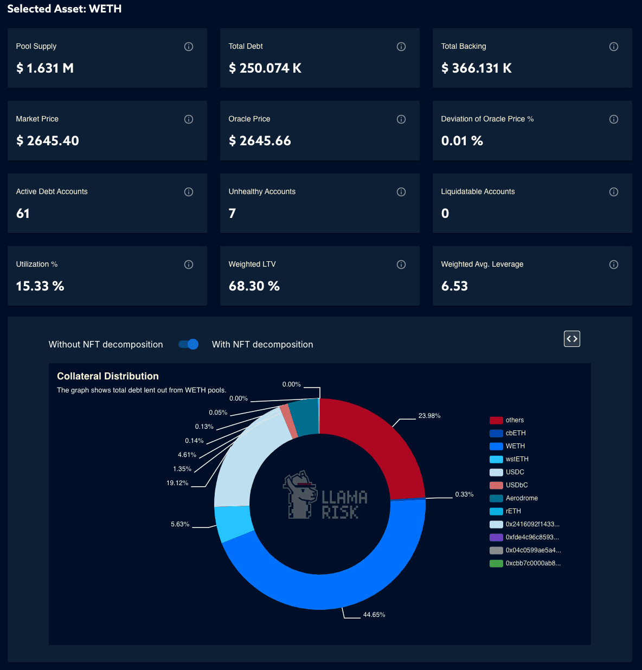This screenshot has width=642, height=670.
Task: Click the Total Backing info icon
Action: coord(614,47)
